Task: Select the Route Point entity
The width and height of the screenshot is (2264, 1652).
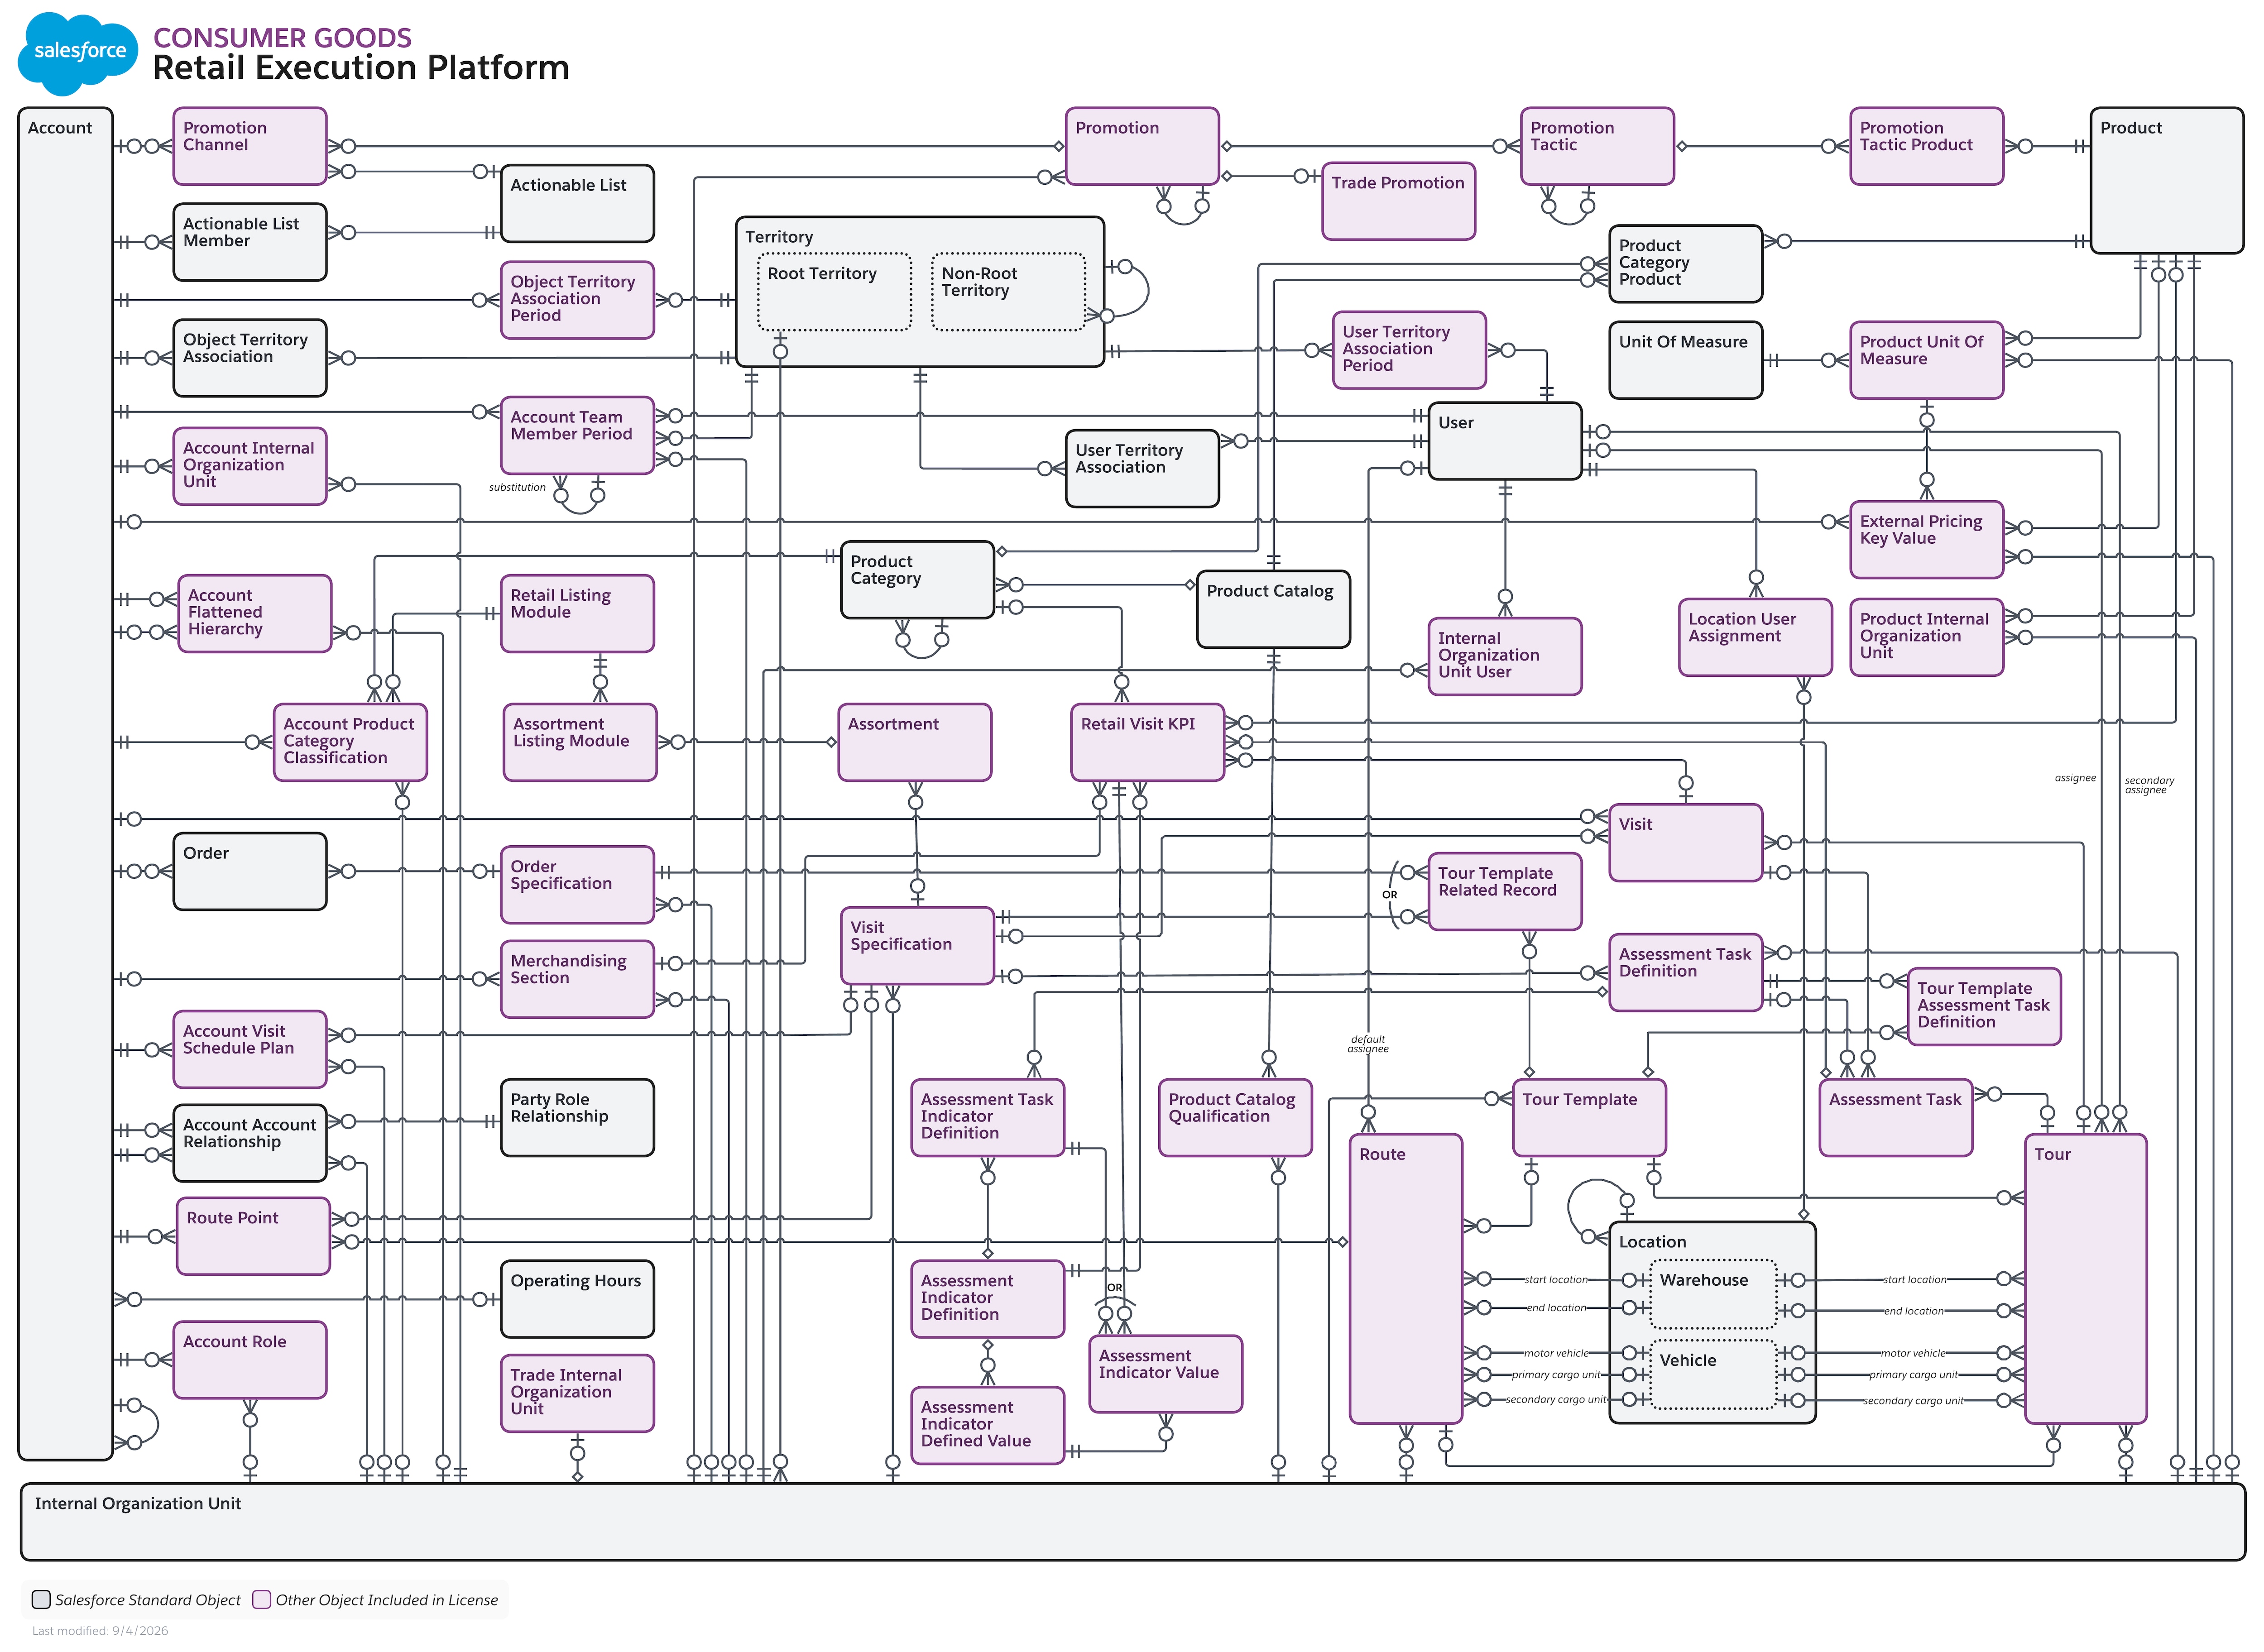Action: tap(253, 1236)
